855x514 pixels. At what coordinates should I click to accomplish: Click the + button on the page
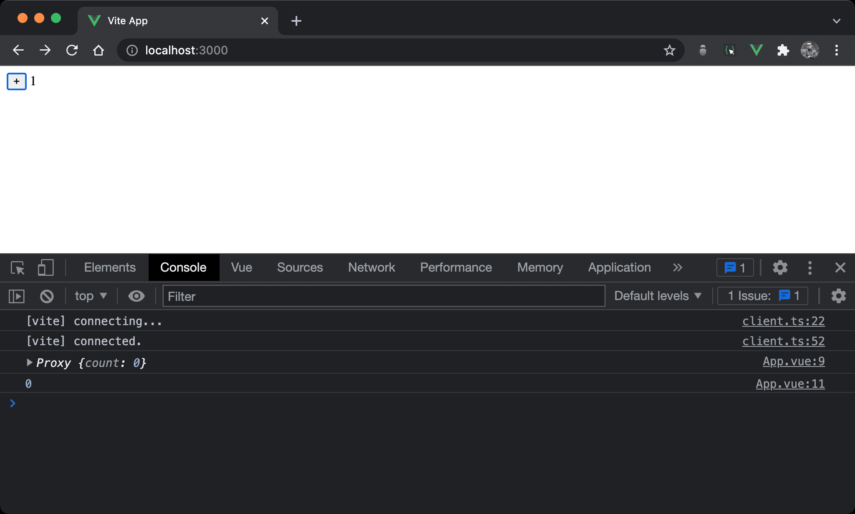tap(16, 80)
